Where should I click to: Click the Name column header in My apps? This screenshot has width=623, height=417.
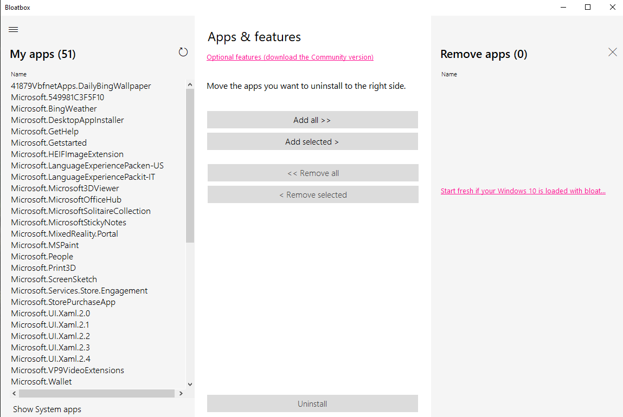[18, 74]
